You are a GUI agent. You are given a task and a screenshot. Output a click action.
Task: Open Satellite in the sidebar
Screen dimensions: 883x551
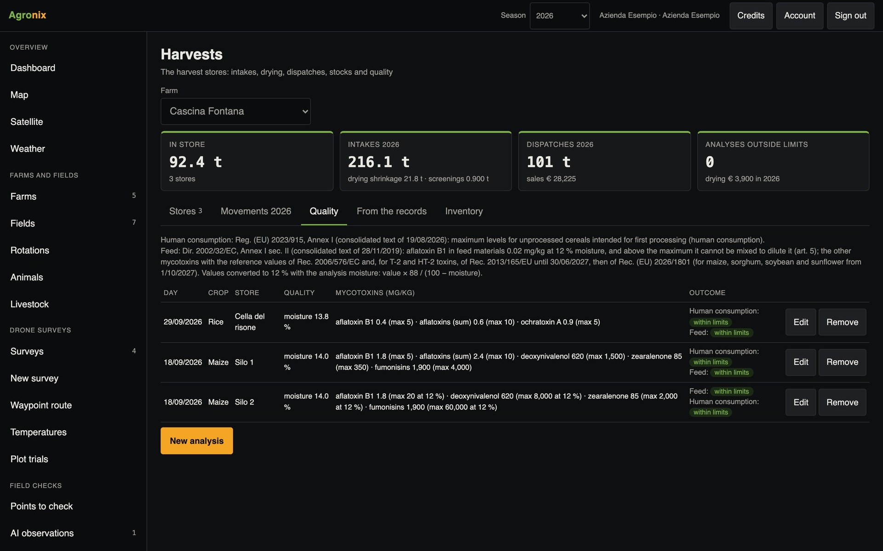click(73, 122)
